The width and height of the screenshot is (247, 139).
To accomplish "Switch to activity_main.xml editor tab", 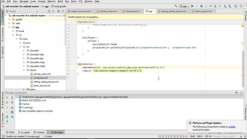I will coord(108,11).
